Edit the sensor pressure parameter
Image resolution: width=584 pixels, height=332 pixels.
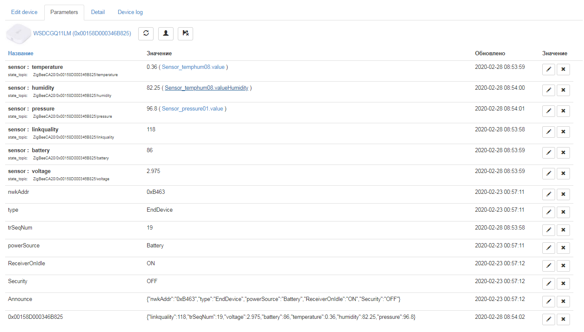tap(549, 111)
